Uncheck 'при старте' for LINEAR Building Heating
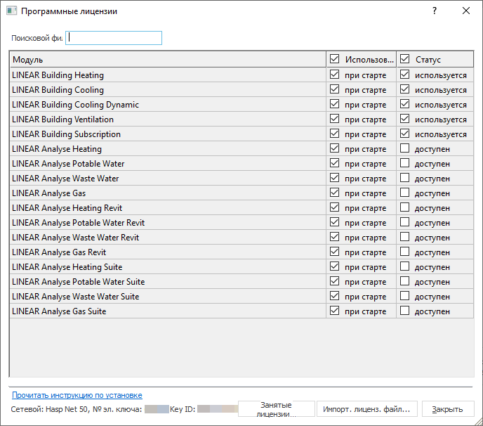The image size is (483, 426). point(335,75)
